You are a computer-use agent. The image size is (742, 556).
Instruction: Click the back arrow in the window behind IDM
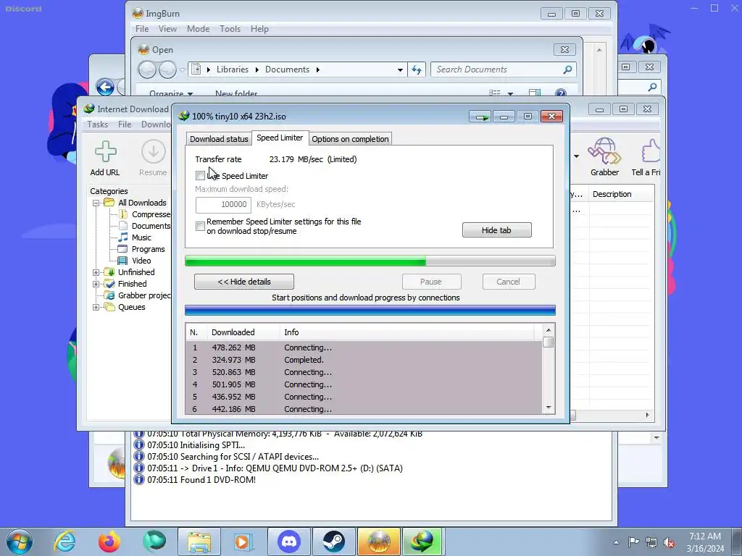(105, 87)
